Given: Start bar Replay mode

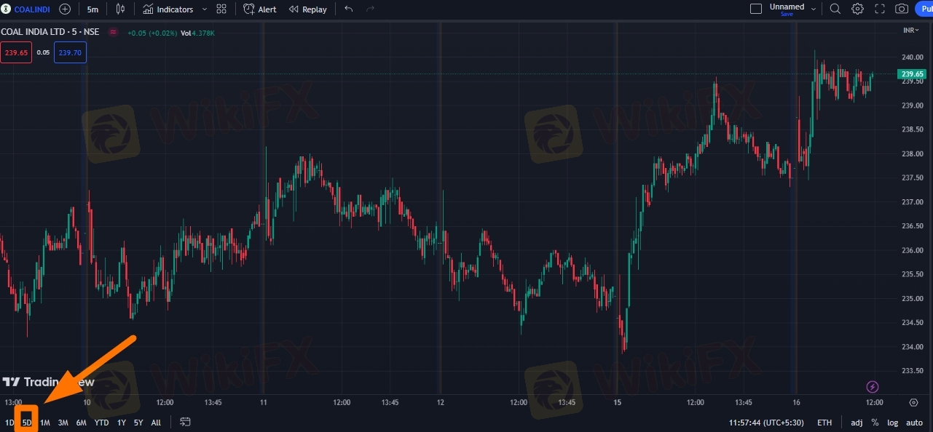Looking at the screenshot, I should click(x=308, y=9).
